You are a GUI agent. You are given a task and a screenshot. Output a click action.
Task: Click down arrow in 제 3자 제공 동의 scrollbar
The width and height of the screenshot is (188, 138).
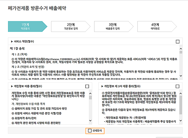181,120
